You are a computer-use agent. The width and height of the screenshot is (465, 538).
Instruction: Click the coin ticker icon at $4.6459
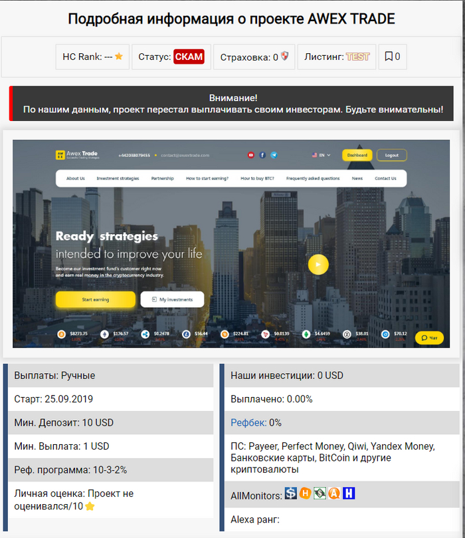(306, 335)
